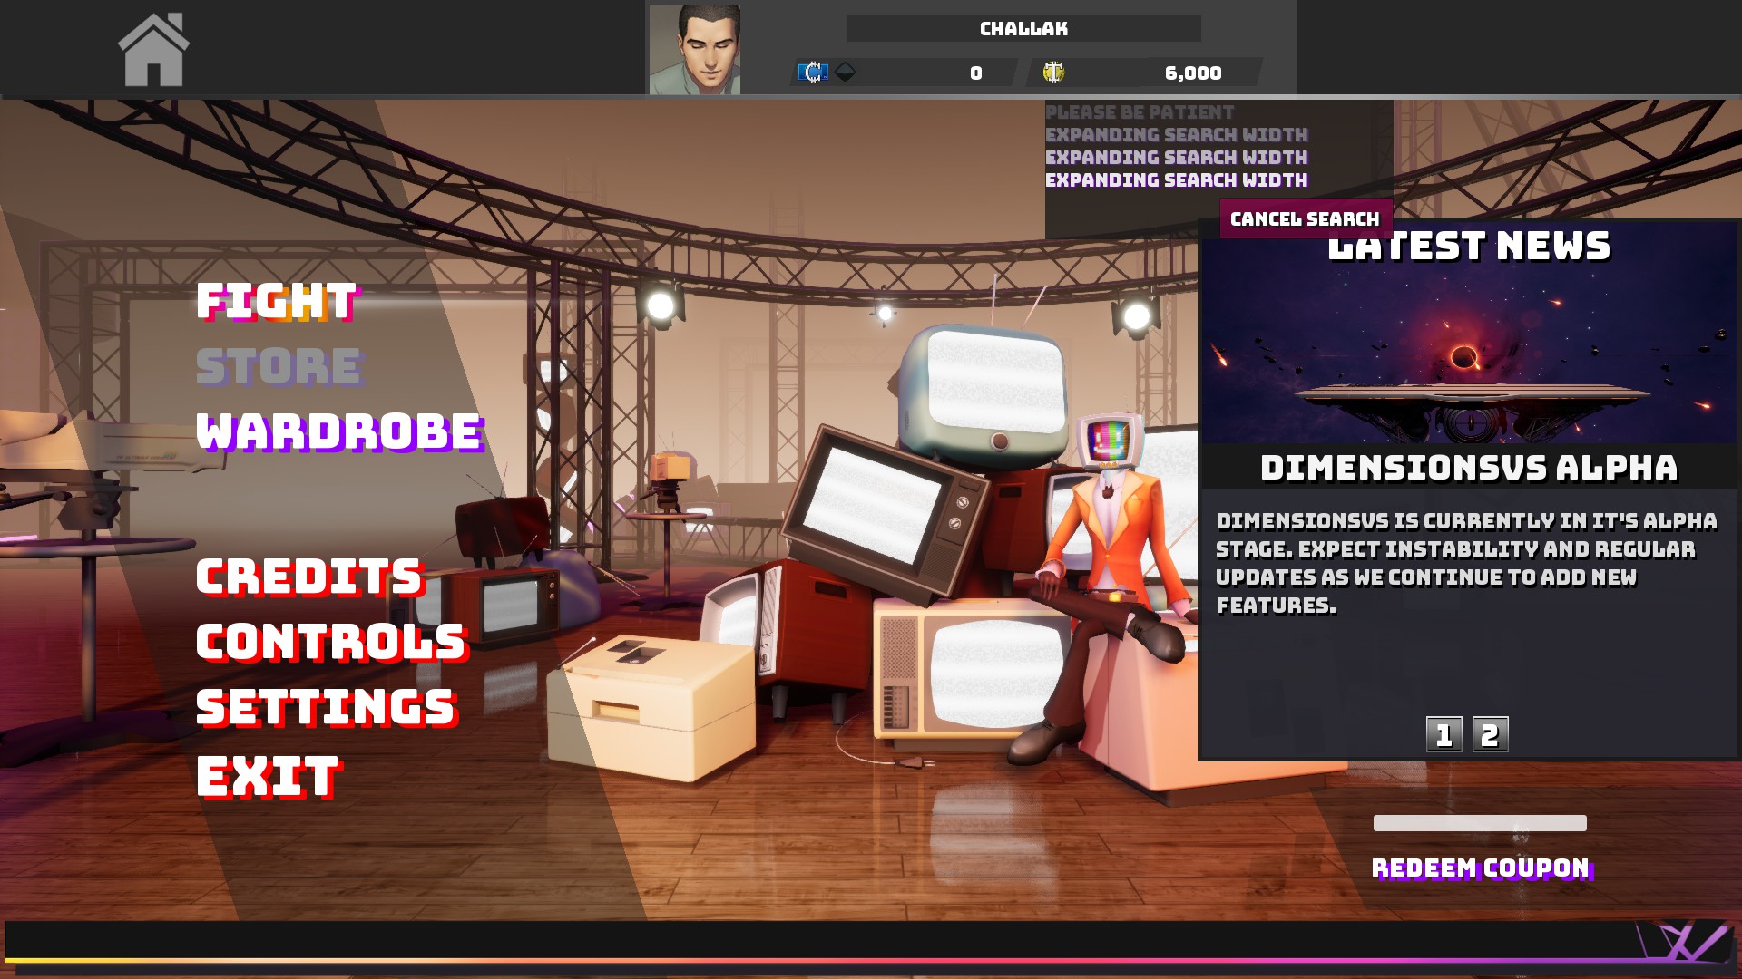Go to the Wardrobe
1742x979 pixels.
point(340,432)
